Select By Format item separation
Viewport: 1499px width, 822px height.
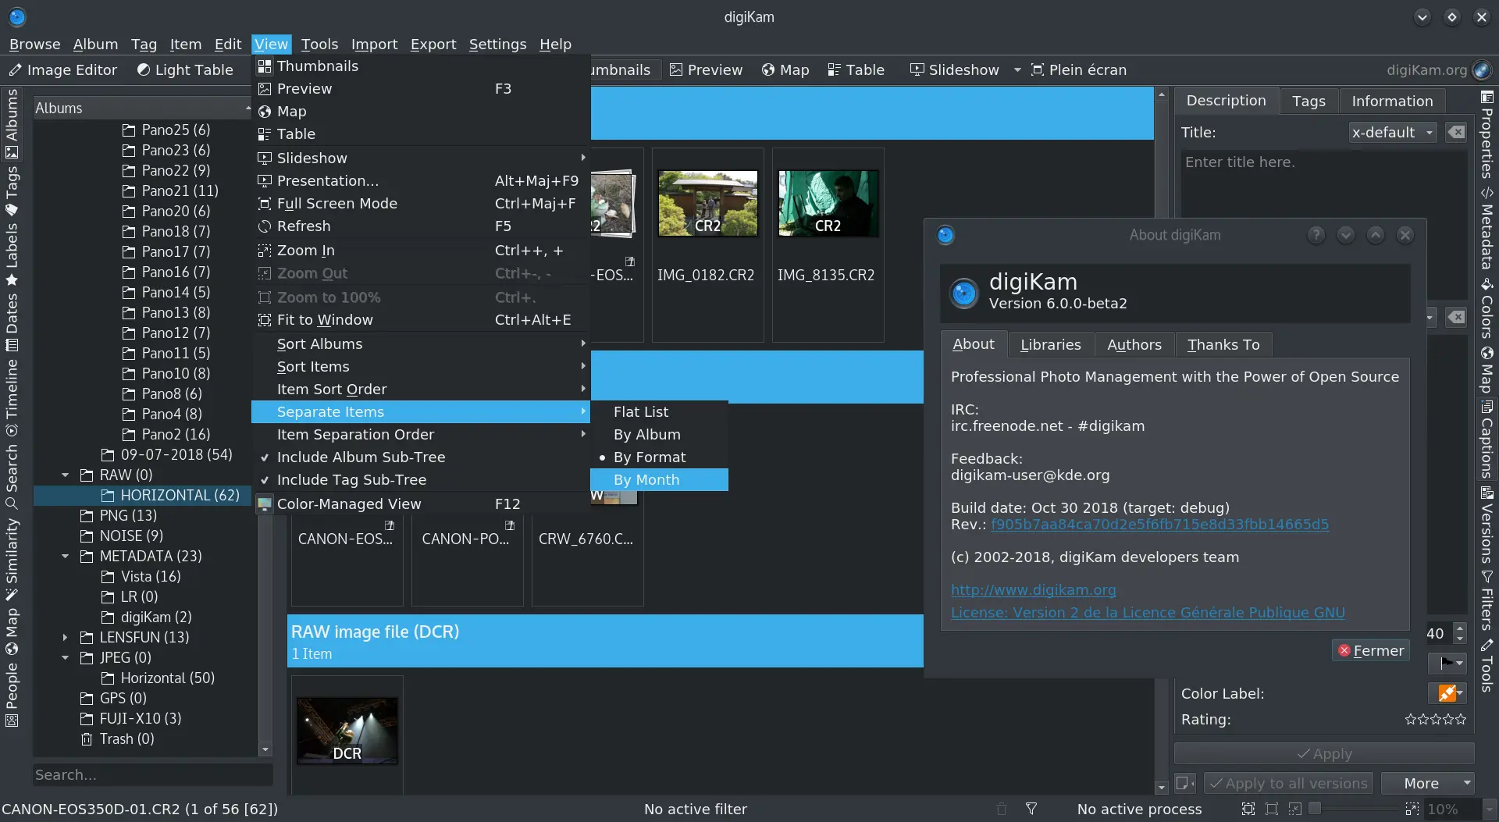click(x=650, y=457)
